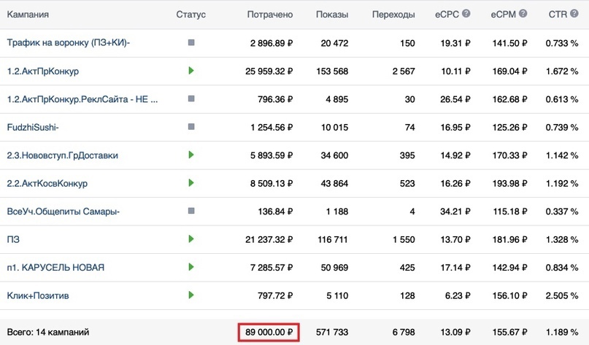Sort by the Переходы column header

click(393, 15)
